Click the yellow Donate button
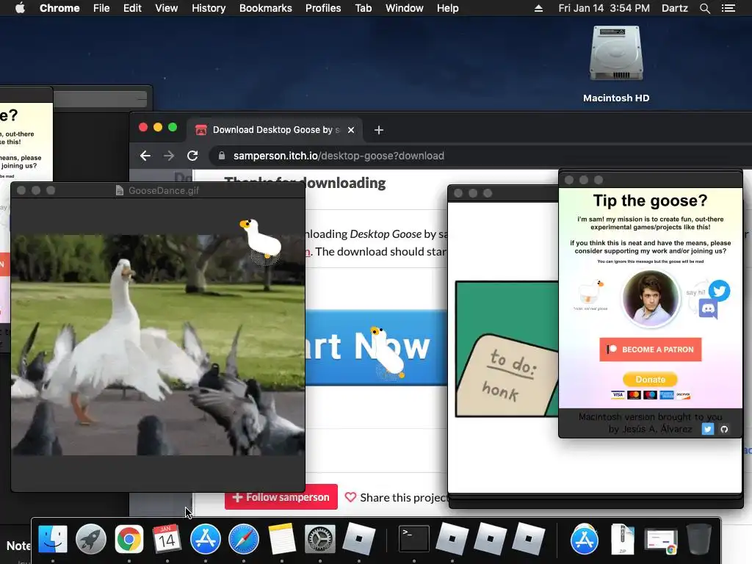 click(x=651, y=380)
